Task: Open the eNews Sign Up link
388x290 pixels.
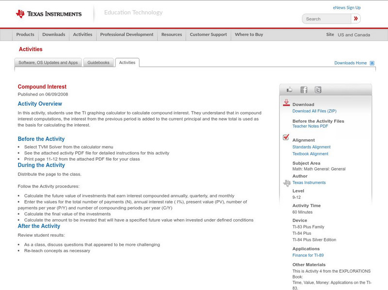Action: (x=347, y=8)
